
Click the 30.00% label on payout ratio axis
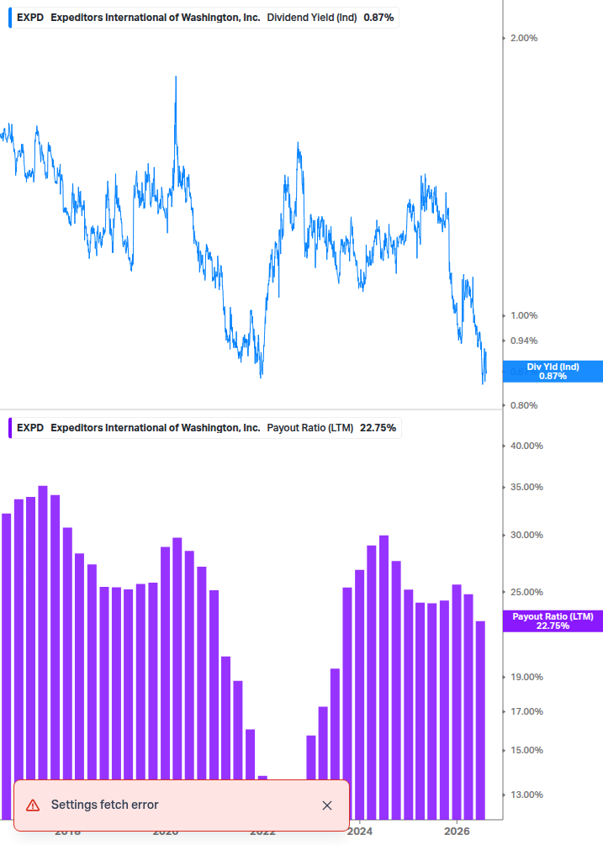pos(526,535)
